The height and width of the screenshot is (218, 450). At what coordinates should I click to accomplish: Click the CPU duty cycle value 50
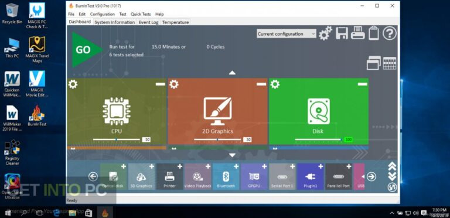146,139
